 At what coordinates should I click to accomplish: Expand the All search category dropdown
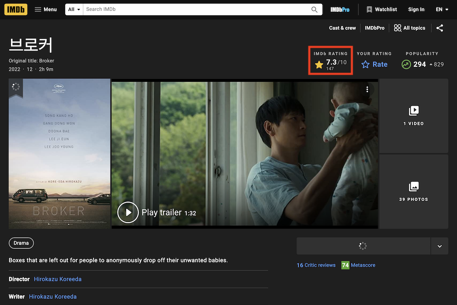pyautogui.click(x=74, y=9)
